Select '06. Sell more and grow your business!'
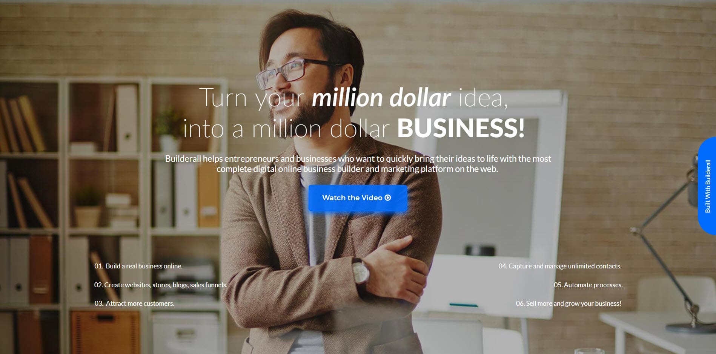The width and height of the screenshot is (716, 354). click(568, 303)
